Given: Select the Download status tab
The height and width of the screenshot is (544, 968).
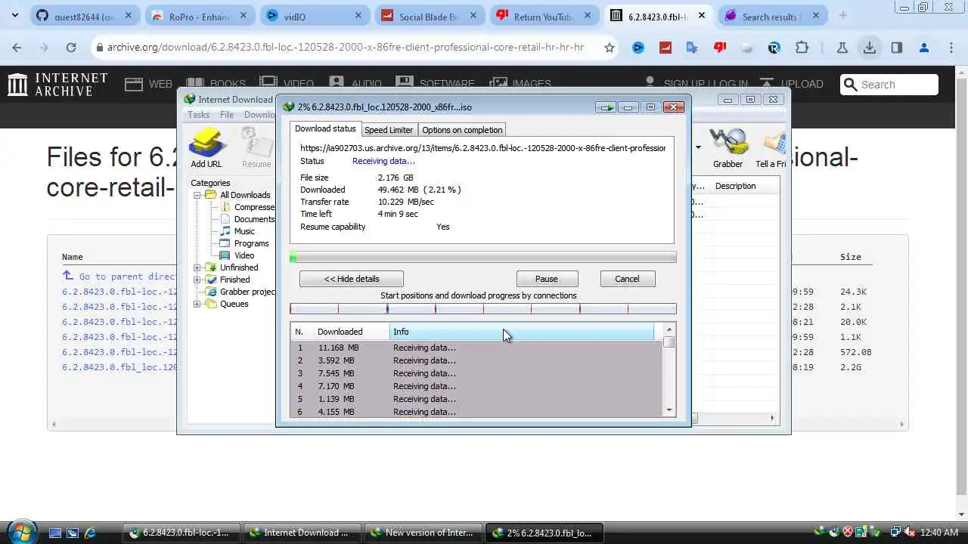Looking at the screenshot, I should tap(325, 129).
